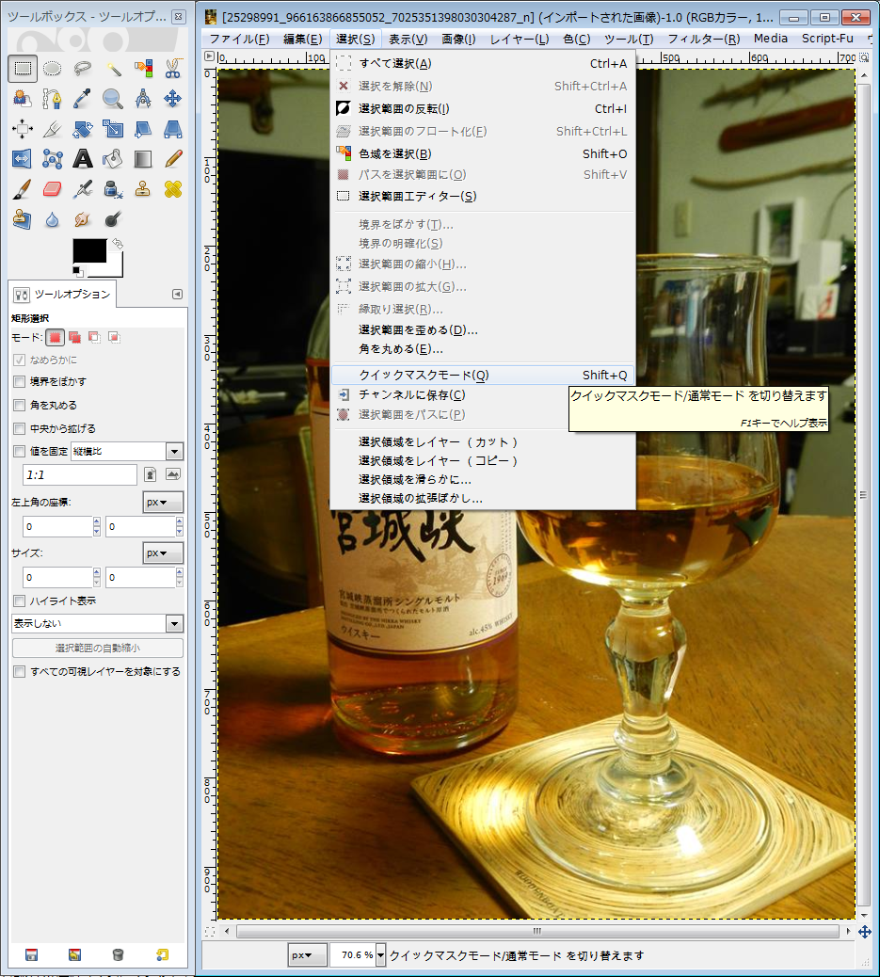Choose the Text tool
Image resolution: width=880 pixels, height=977 pixels.
point(83,158)
